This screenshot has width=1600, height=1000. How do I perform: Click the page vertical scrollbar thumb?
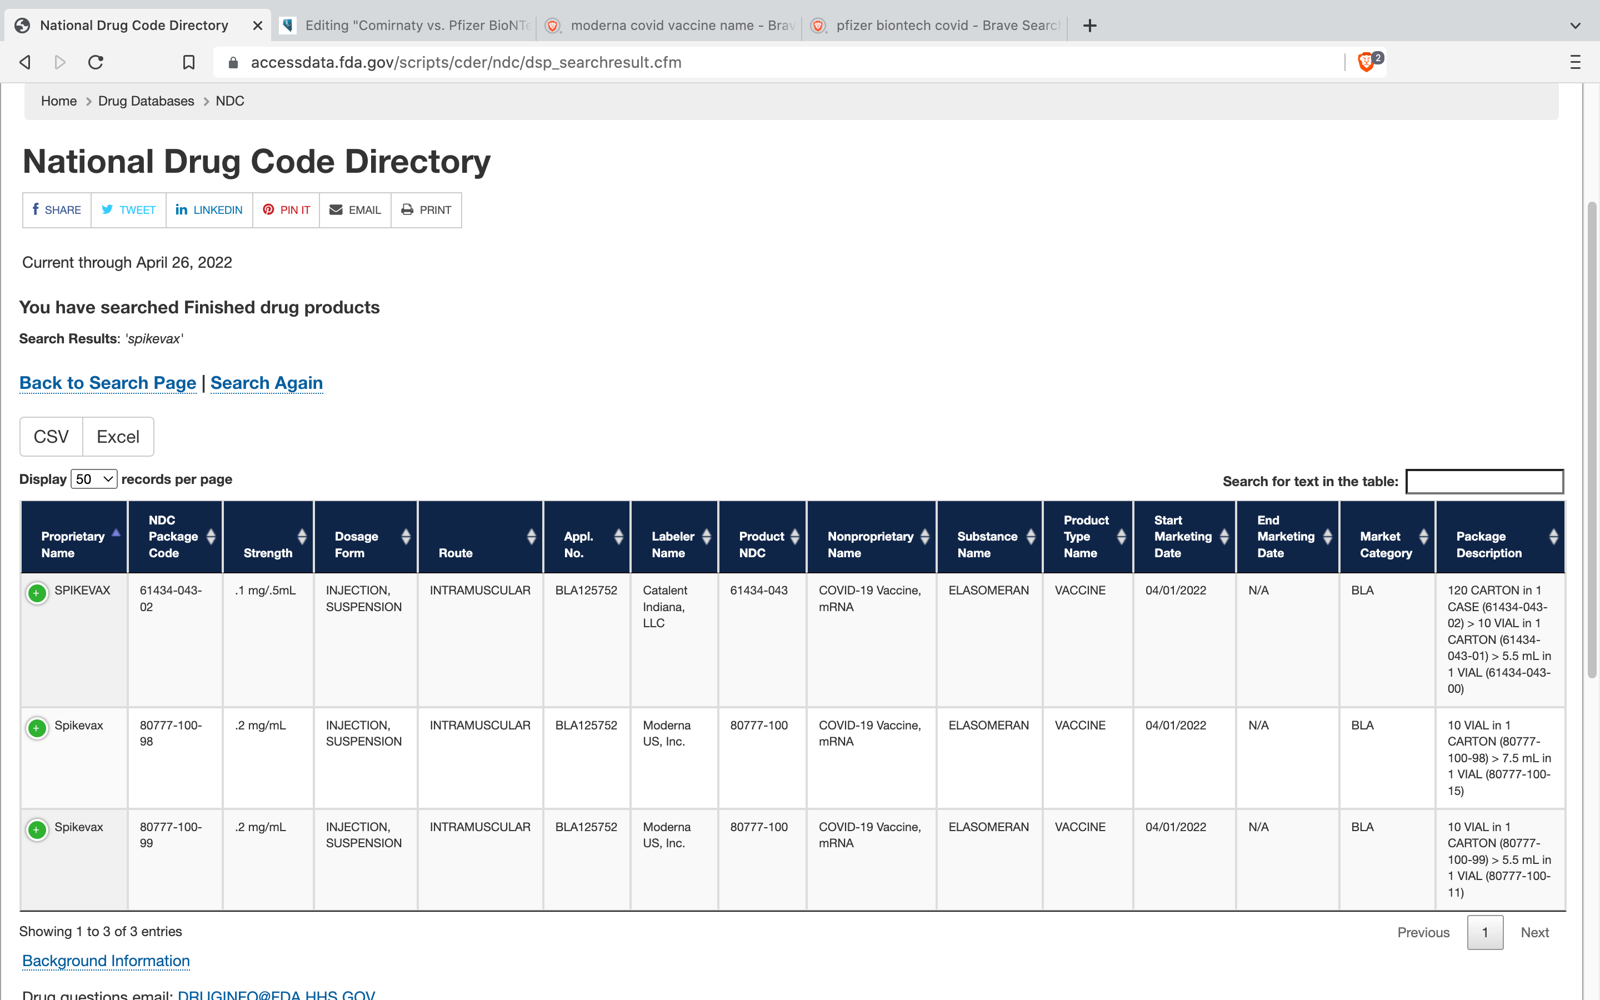coord(1592,440)
